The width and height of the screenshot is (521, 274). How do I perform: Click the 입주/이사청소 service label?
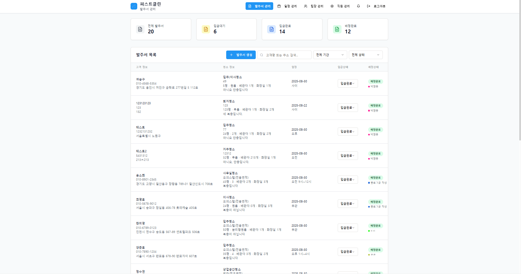pos(233,77)
